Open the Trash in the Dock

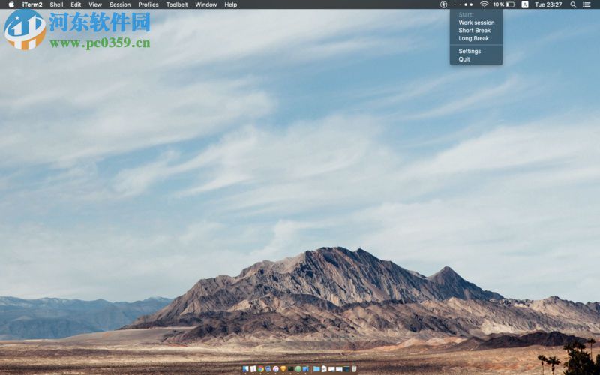[x=354, y=369]
